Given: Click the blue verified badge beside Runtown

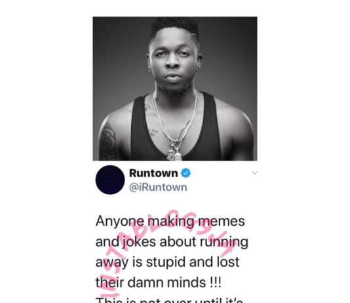Looking at the screenshot, I should (185, 173).
